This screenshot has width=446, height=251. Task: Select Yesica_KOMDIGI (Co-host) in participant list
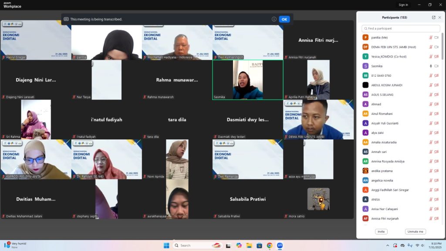point(390,56)
